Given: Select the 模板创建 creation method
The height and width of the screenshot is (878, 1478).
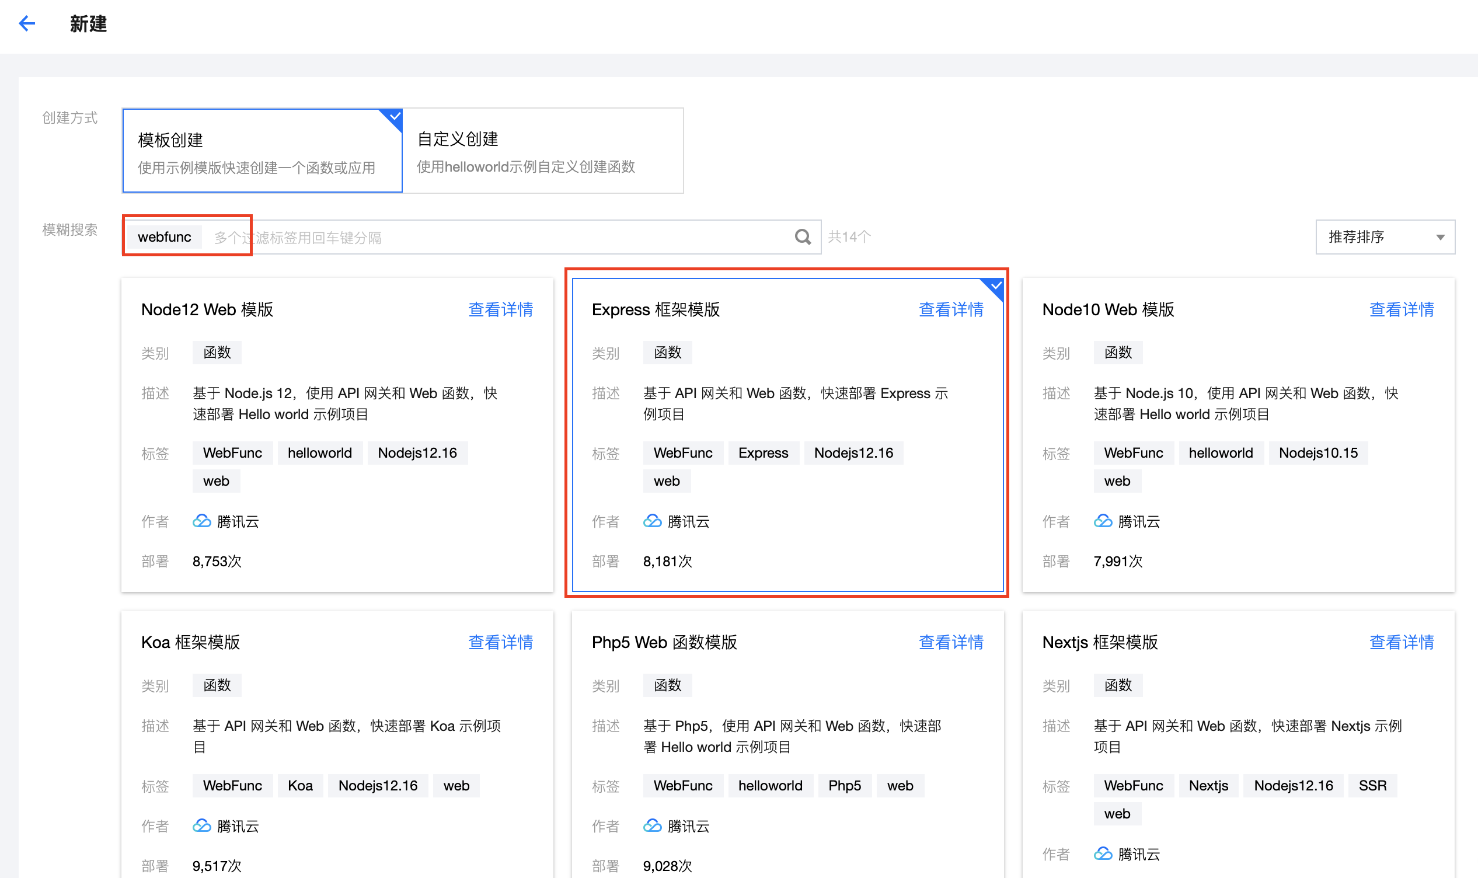Looking at the screenshot, I should 262,151.
